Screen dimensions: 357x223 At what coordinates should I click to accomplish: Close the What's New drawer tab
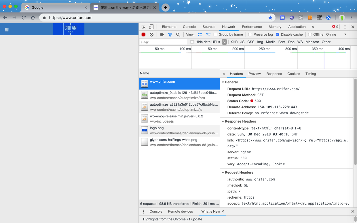[223, 212]
